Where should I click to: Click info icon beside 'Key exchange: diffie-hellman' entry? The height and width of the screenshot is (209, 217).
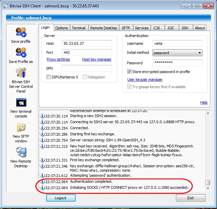tap(42, 166)
